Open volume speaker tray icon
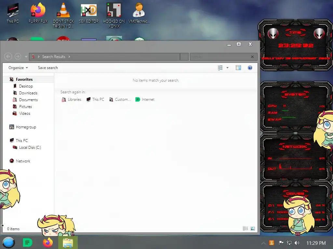The image size is (333, 249). [297, 243]
